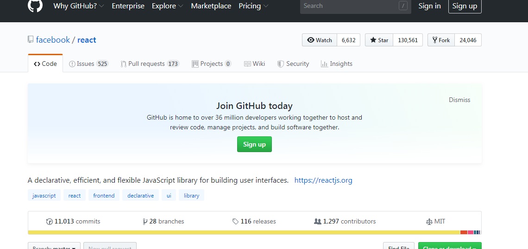This screenshot has width=528, height=249.
Task: Open the react repository name link
Action: [87, 40]
